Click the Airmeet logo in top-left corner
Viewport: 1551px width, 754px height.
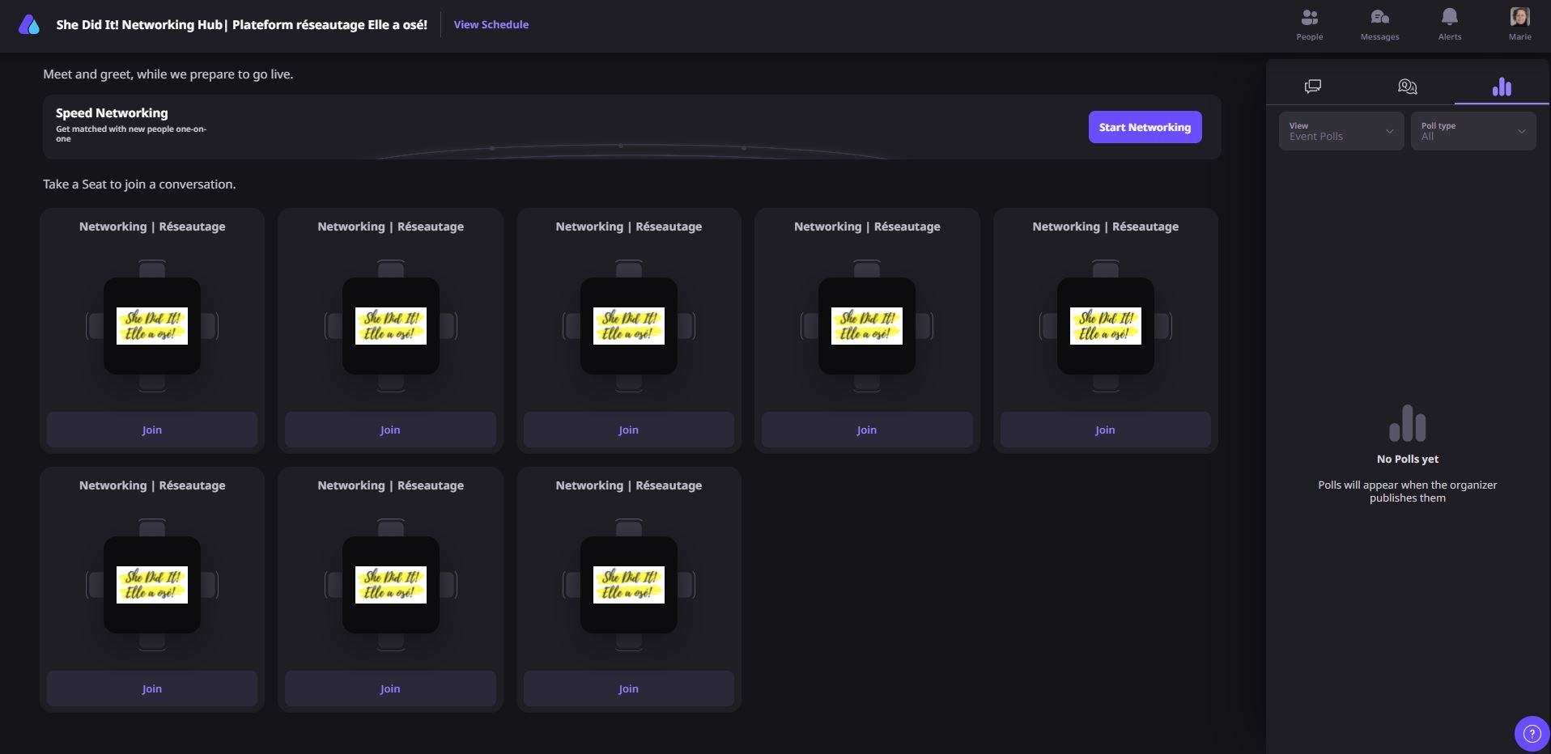click(29, 25)
